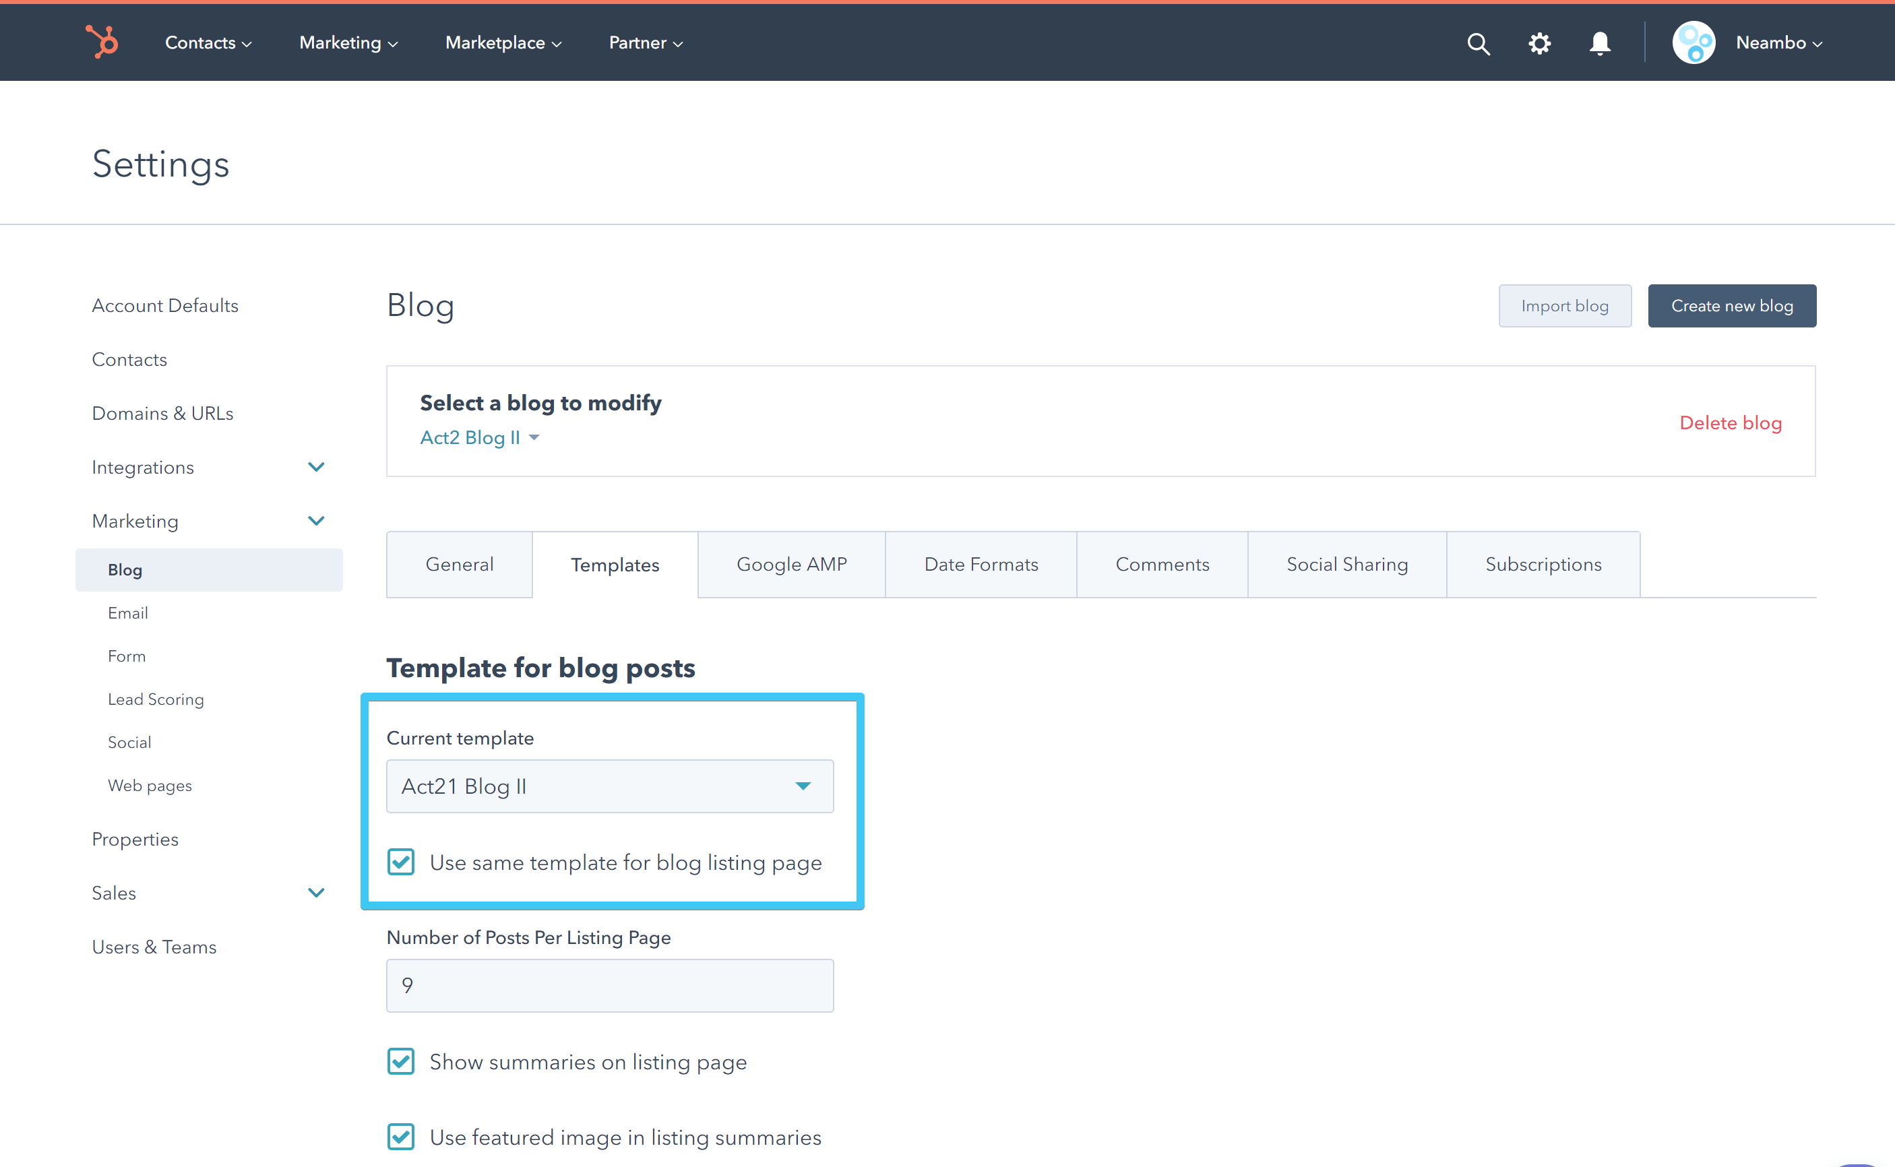This screenshot has width=1895, height=1167.
Task: Click the Delete blog link
Action: 1730,423
